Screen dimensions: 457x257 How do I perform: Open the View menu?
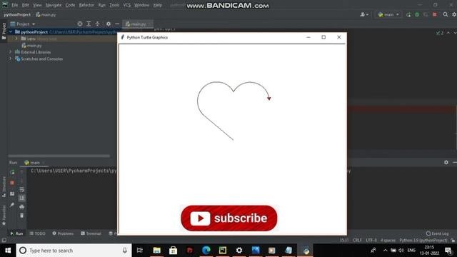37,5
